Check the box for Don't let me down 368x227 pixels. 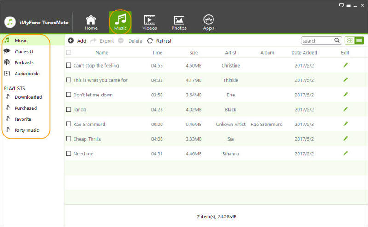tap(69, 95)
